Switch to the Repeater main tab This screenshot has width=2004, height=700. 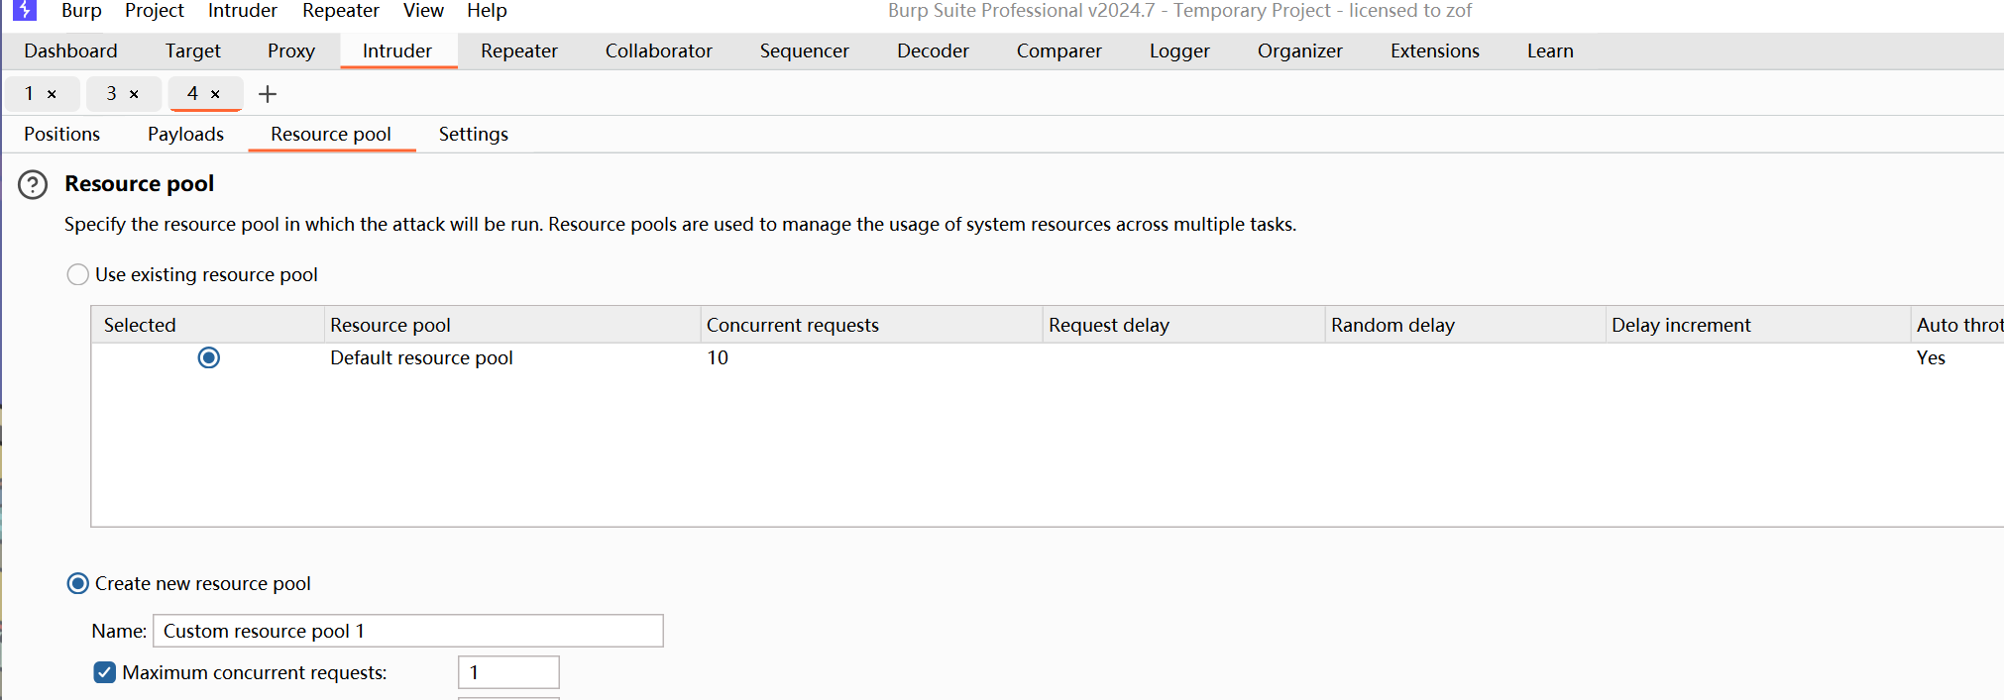tap(519, 50)
